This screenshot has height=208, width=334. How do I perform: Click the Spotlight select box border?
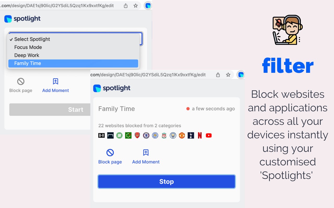tap(141, 39)
